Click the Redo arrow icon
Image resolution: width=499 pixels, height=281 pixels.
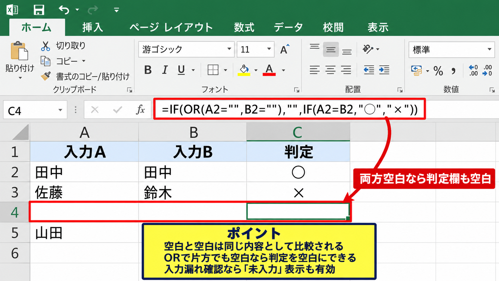pos(93,10)
